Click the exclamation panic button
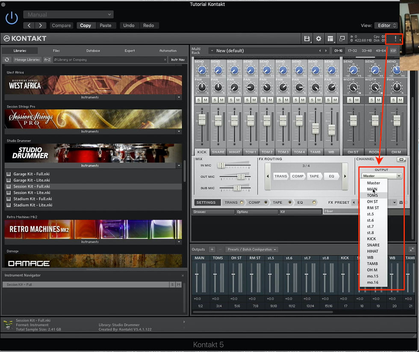 [x=395, y=39]
